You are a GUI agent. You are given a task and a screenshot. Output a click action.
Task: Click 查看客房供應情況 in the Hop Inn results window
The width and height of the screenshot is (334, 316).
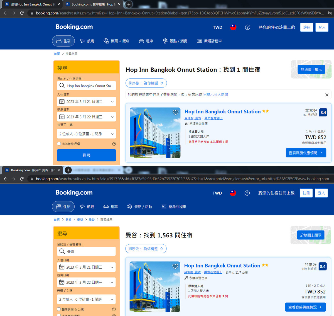click(306, 153)
